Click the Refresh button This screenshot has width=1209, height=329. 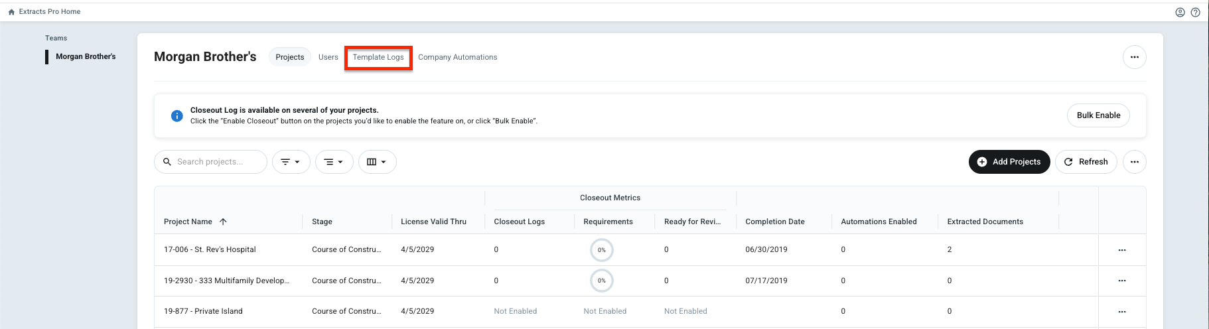click(x=1086, y=162)
